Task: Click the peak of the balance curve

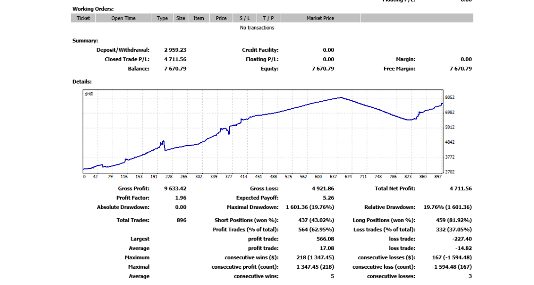Action: 341,97
